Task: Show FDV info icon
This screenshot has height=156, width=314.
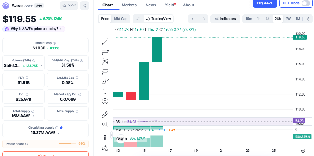Action: [x=27, y=78]
